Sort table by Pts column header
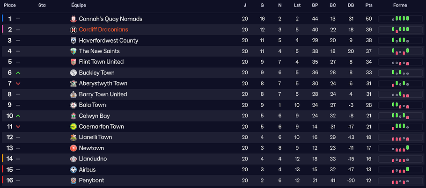Viewport: 426px width, 188px height. [x=369, y=6]
